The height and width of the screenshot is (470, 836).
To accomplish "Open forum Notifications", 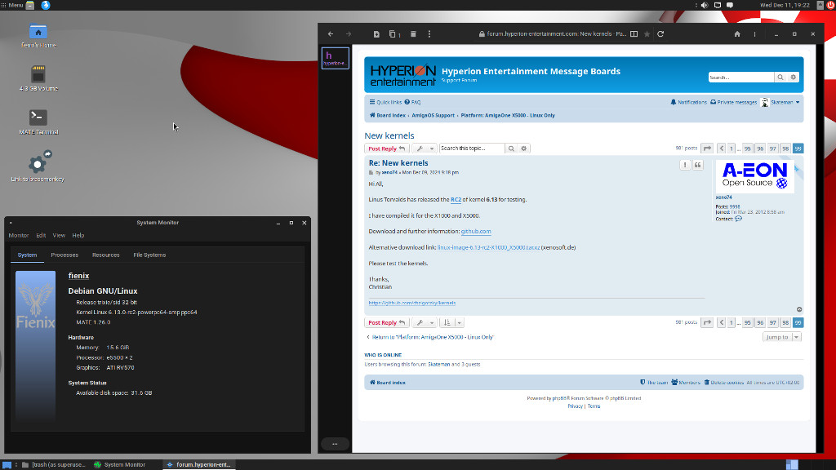I will pyautogui.click(x=688, y=102).
